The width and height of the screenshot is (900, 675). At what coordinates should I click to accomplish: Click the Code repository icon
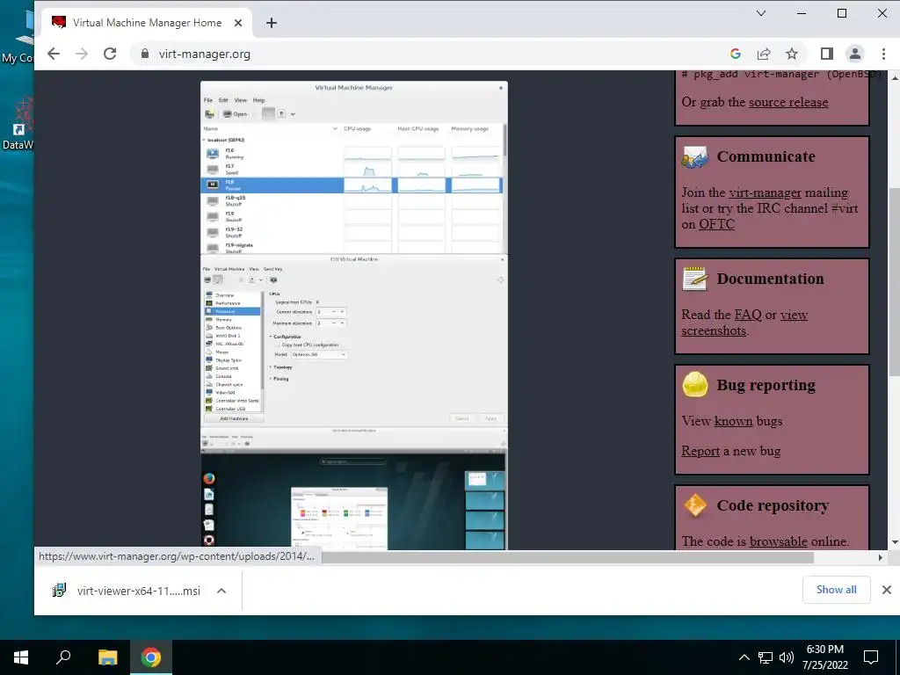pos(694,505)
